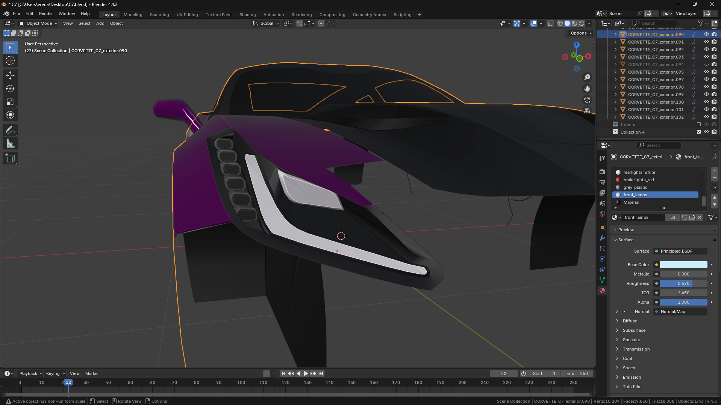The width and height of the screenshot is (721, 405).
Task: Add a new material slot
Action: tap(715, 170)
